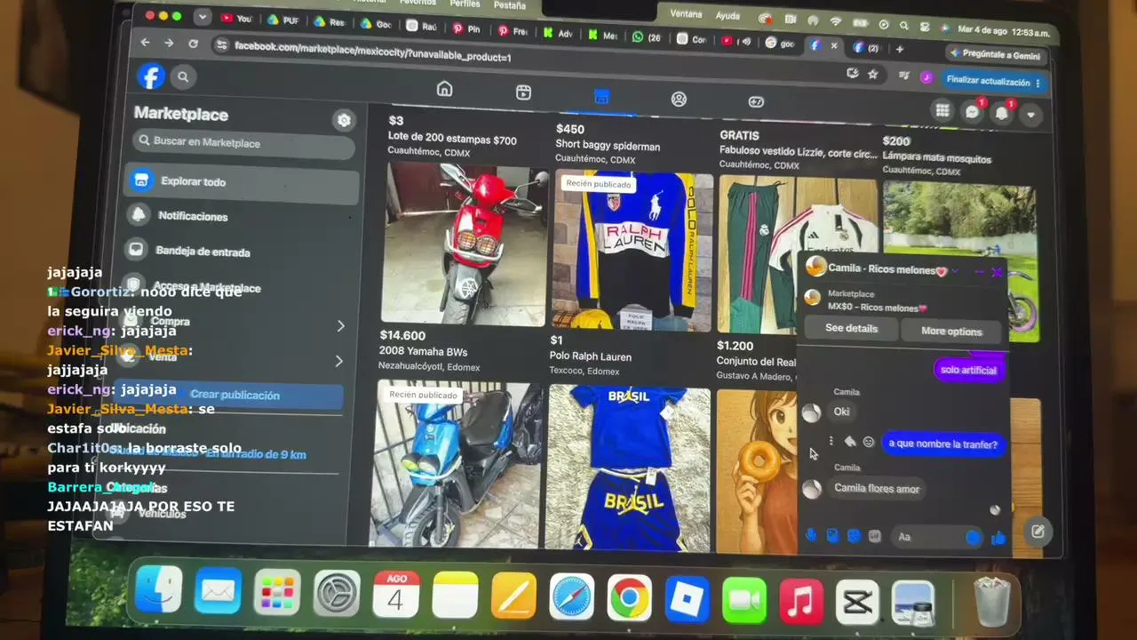Click the browser address bar URL
Viewport: 1137px width, 640px height.
[x=373, y=52]
